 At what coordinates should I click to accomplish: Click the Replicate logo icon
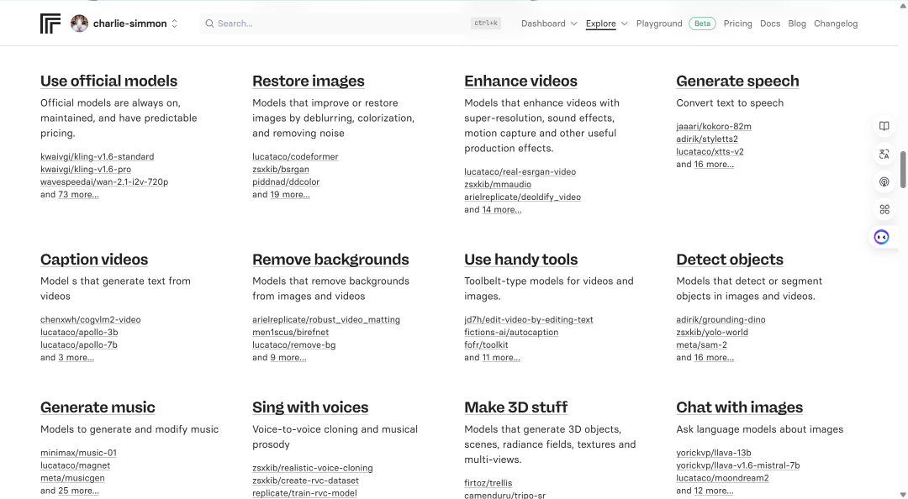(50, 24)
